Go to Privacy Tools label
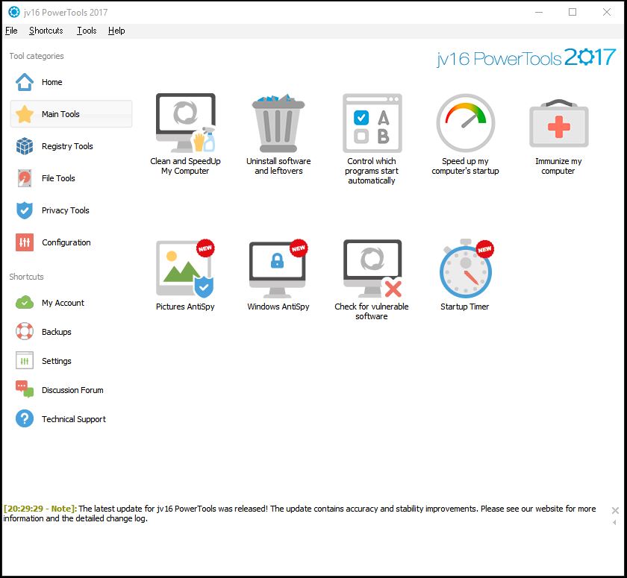This screenshot has height=578, width=627. [66, 210]
